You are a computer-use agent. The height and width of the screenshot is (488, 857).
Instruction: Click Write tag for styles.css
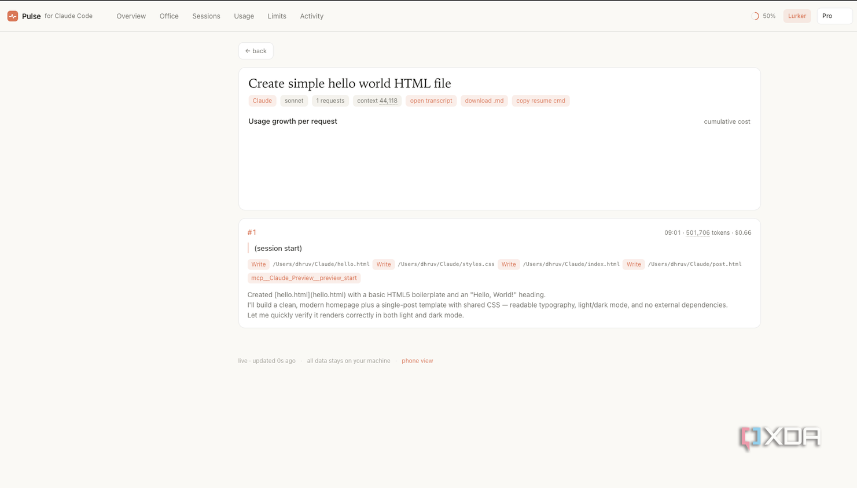(x=384, y=264)
